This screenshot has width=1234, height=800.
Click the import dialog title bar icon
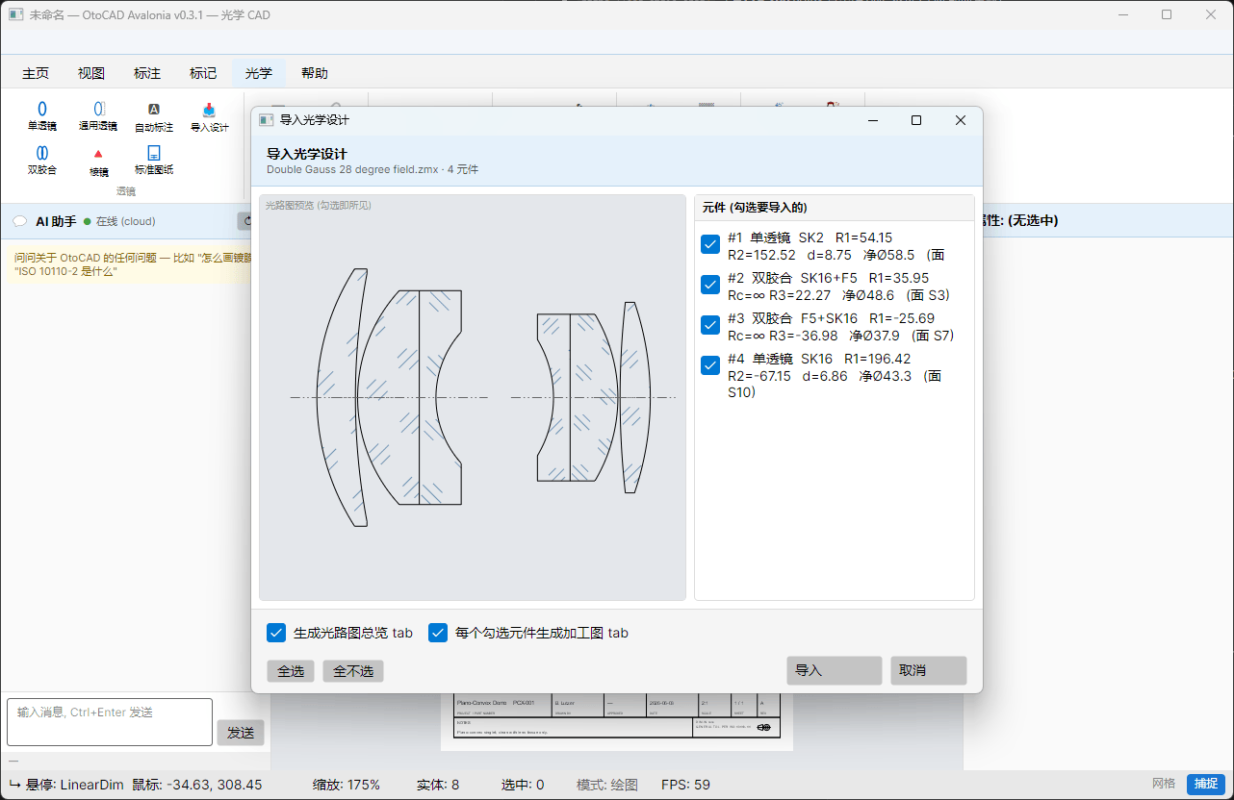267,120
